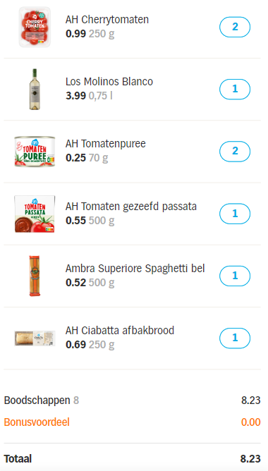Viewport: 268px width, 471px height.
Task: Open the AH Tomatenpuree product link
Action: [x=106, y=144]
